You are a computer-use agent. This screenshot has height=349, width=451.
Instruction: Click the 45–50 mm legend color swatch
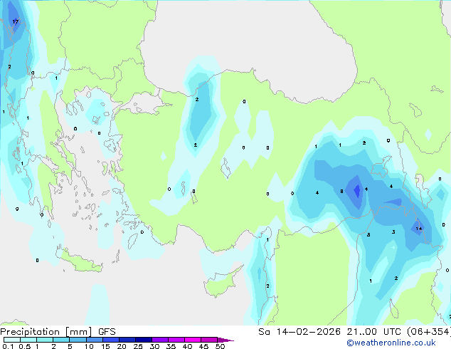[x=209, y=340]
